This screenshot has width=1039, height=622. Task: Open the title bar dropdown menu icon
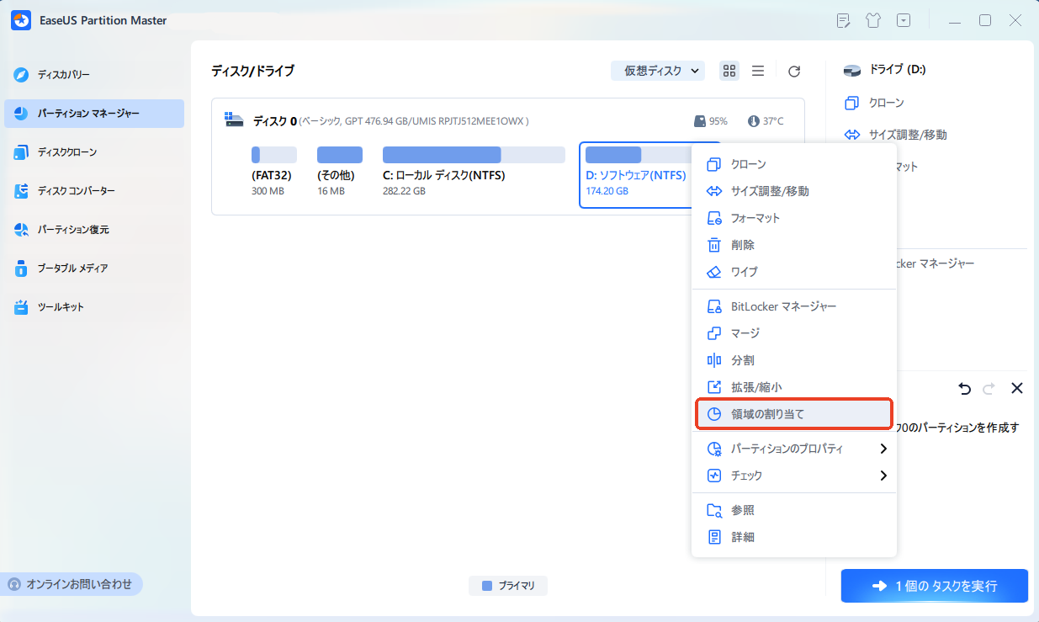[904, 20]
